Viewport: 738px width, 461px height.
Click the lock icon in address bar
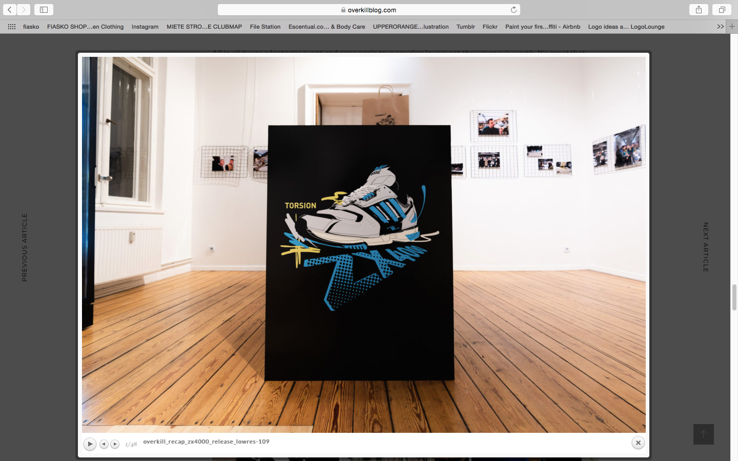(x=343, y=10)
